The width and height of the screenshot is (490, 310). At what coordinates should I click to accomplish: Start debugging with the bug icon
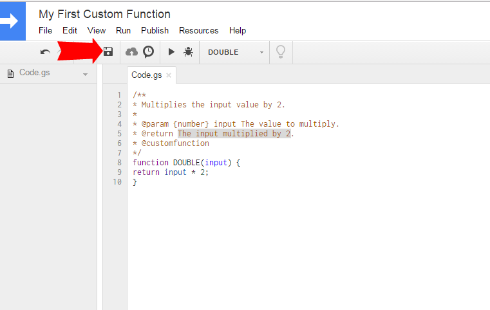pos(188,51)
